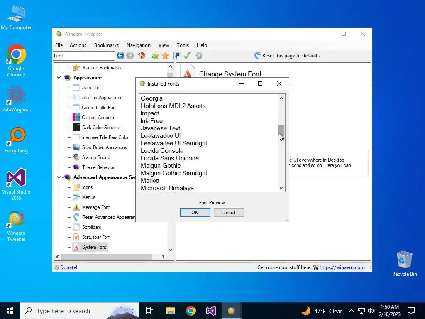The image size is (425, 319).
Task: Go to Home page icon in toolbar
Action: (142, 56)
